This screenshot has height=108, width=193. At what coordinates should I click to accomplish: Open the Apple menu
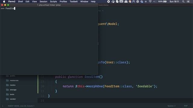coord(4,1)
